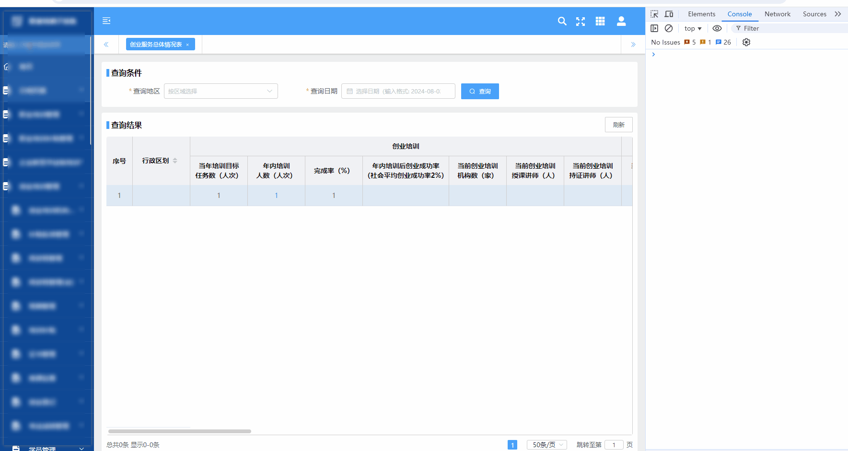Screen dimensions: 848x451
Task: Toggle fullscreen with the expand-arrows icon
Action: coord(581,21)
